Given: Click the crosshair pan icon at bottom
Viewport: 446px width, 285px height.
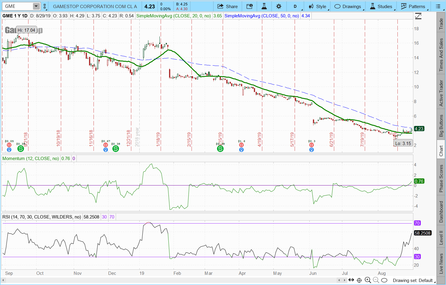Looking at the screenshot, I should [359, 280].
